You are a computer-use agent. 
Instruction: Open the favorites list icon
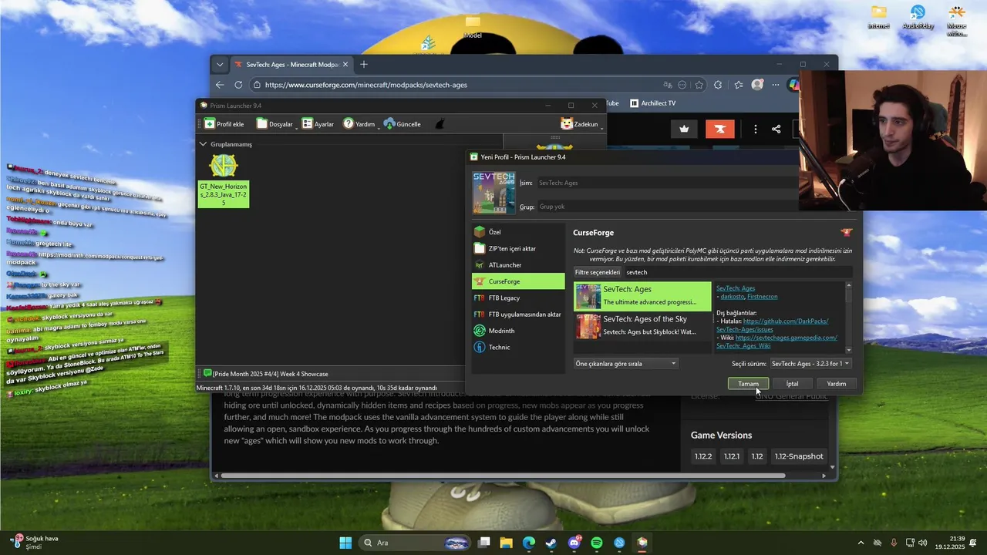pos(739,85)
